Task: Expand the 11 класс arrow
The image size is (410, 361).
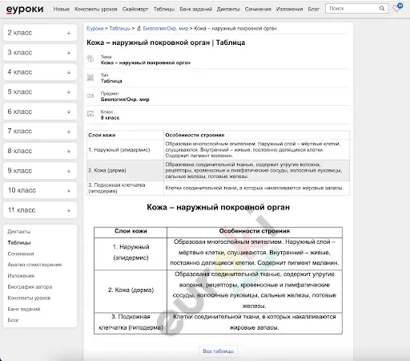Action: 69,210
